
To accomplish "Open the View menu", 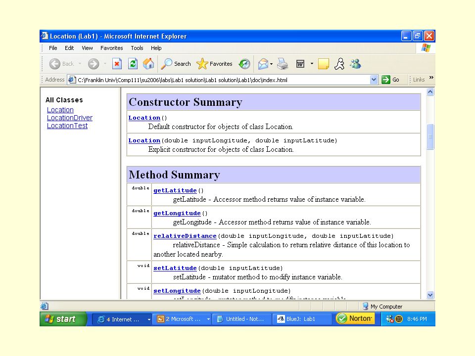I will coord(87,48).
